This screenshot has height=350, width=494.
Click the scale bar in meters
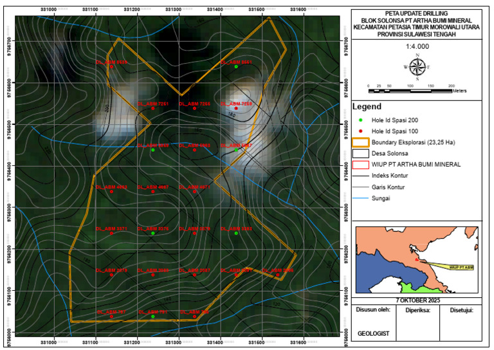click(410, 91)
